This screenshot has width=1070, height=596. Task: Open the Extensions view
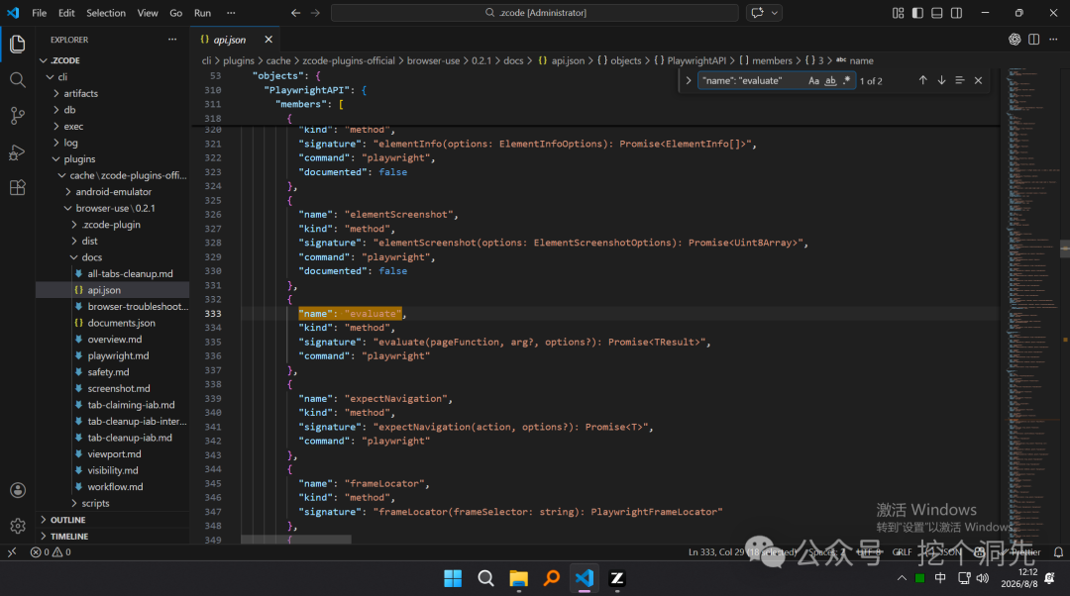tap(18, 187)
